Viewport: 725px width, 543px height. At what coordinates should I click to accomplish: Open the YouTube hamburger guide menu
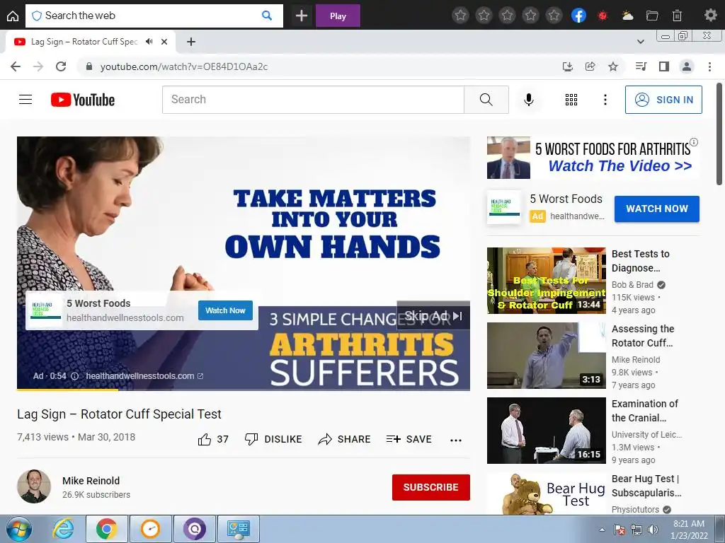click(x=25, y=99)
